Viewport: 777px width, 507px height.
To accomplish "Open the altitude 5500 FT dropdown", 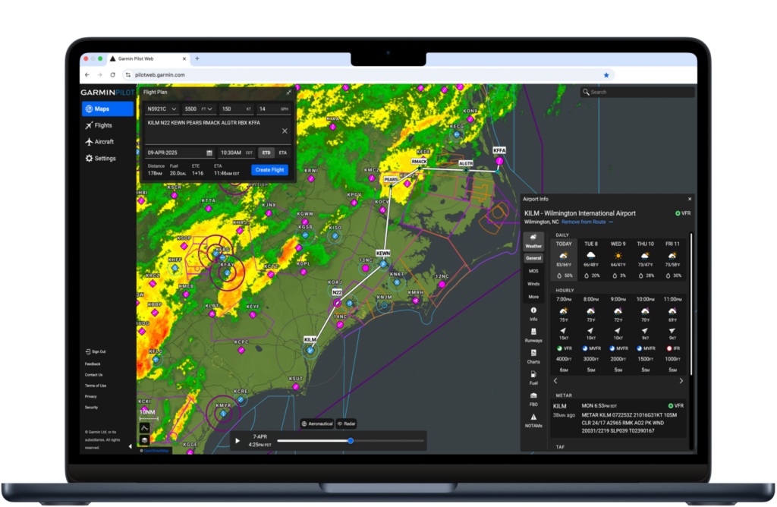I will coord(199,109).
